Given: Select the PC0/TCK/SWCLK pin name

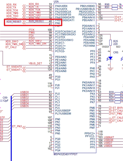Looking at the screenshot, I should 65,32.
